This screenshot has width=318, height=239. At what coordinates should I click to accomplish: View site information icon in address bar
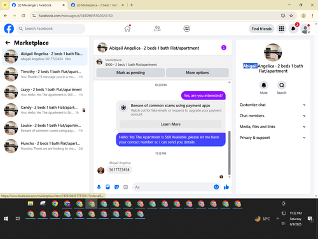click(34, 15)
